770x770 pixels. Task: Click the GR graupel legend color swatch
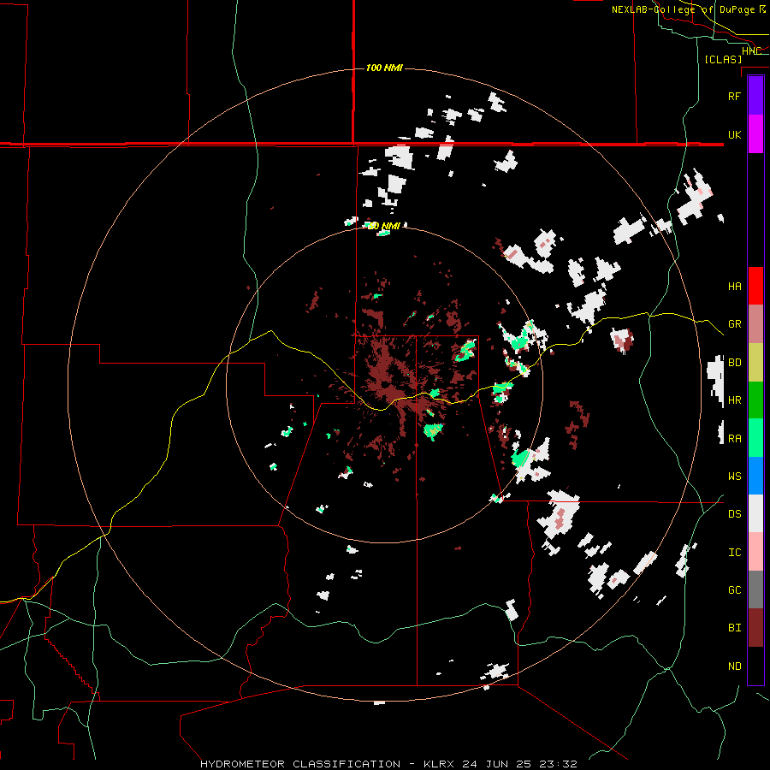pos(755,324)
